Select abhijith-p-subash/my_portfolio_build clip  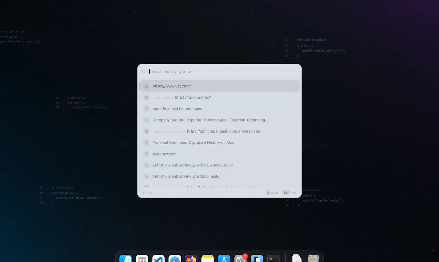(x=219, y=177)
